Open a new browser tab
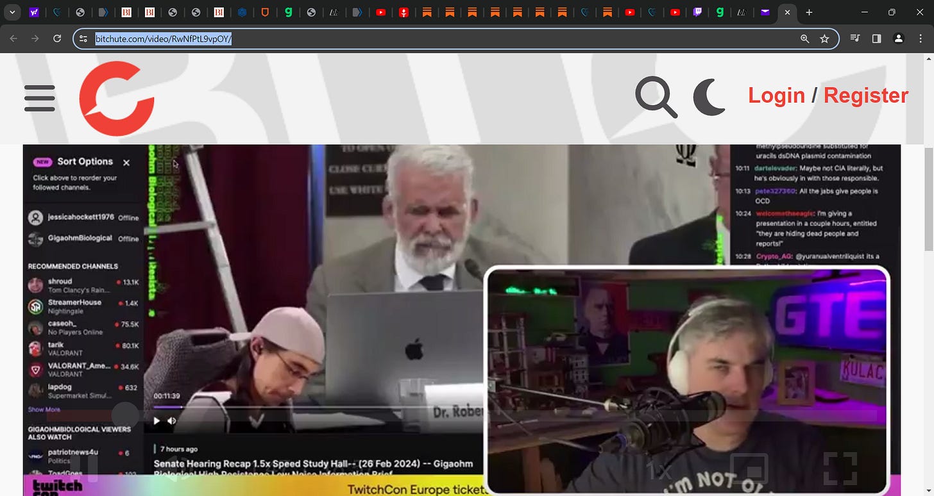Image resolution: width=934 pixels, height=496 pixels. click(809, 12)
